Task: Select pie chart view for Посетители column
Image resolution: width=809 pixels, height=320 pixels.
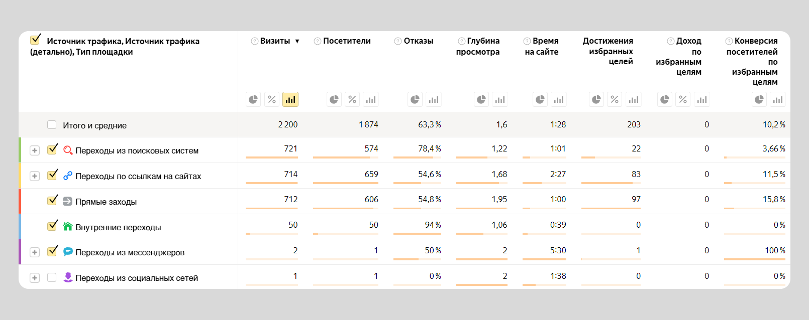Action: coord(334,99)
